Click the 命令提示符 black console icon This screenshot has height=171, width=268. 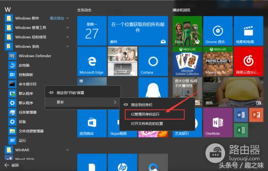pos(13,84)
